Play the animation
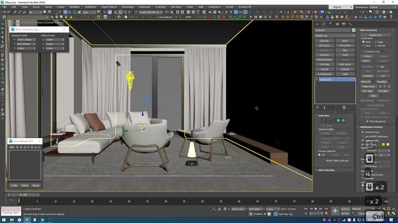Screen dimensions: 398x223 coord(316,209)
